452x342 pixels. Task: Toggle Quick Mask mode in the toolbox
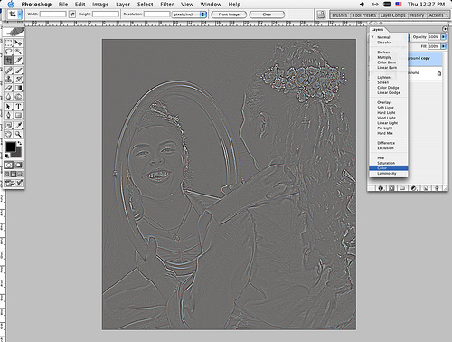click(x=19, y=165)
